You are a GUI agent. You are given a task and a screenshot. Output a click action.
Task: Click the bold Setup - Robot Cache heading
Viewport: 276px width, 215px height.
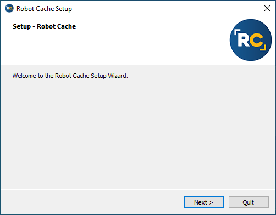click(x=44, y=26)
